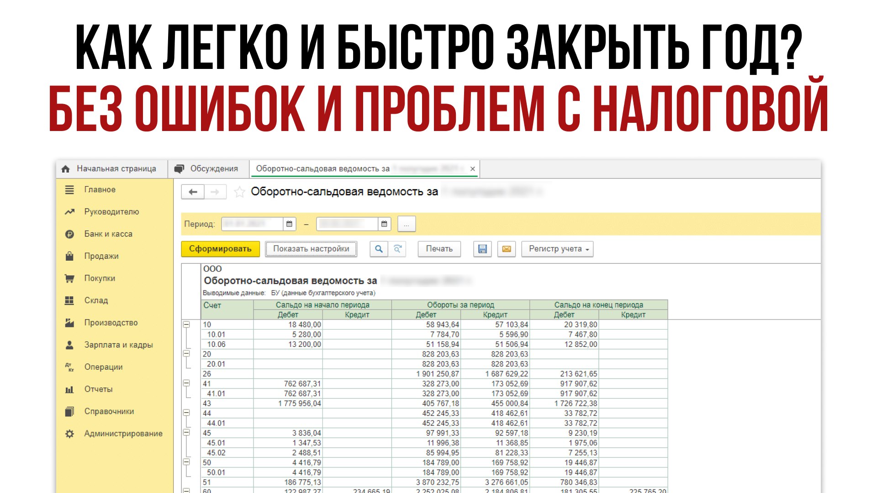The width and height of the screenshot is (877, 493).
Task: Collapse account 44 group
Action: pos(186,413)
